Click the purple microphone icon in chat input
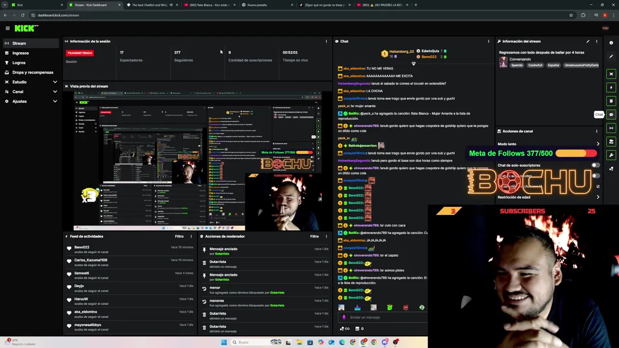Viewport: 619px width, 348px height. coord(344,318)
